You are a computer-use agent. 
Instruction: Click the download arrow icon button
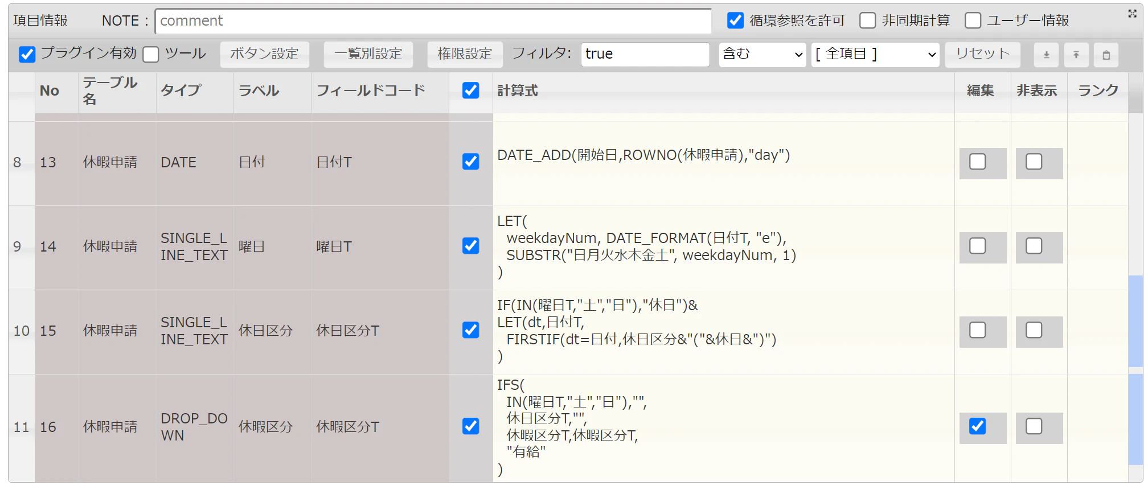tap(1046, 55)
